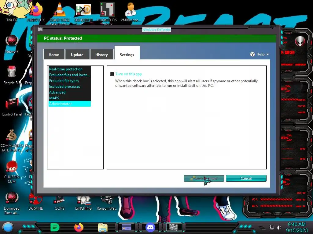Switch to the Update tab

[77, 54]
